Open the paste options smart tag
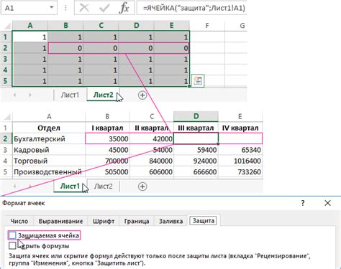The height and width of the screenshot is (269, 341). tap(198, 80)
